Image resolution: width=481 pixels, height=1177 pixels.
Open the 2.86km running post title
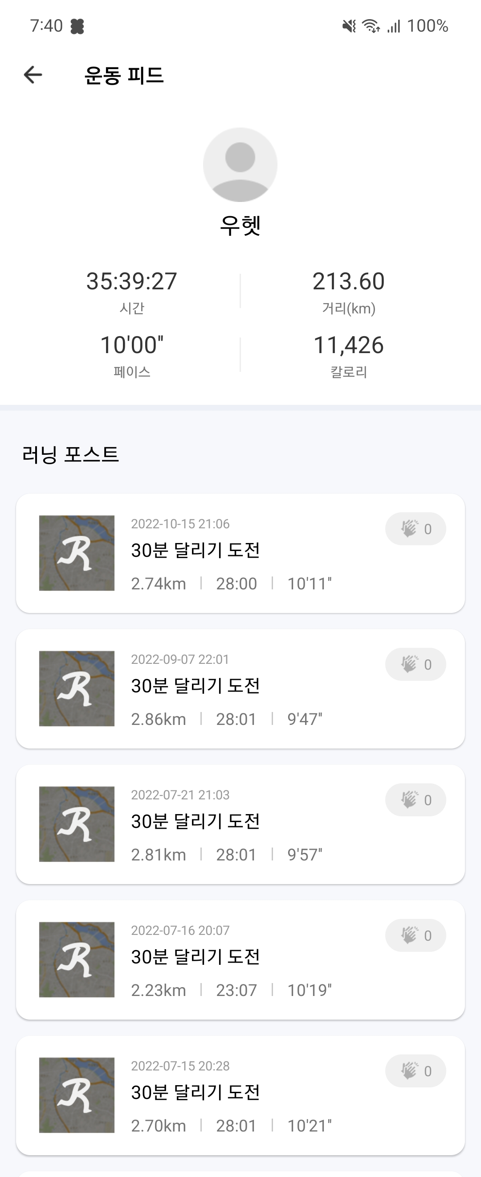[x=196, y=686]
